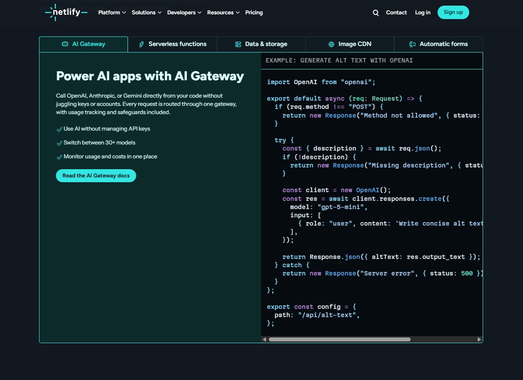Click the AI Gateway tab's window icon
This screenshot has width=523, height=380.
[65, 44]
